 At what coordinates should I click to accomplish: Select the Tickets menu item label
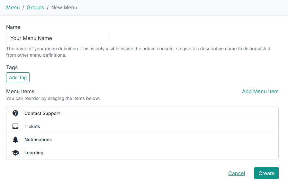[32, 126]
